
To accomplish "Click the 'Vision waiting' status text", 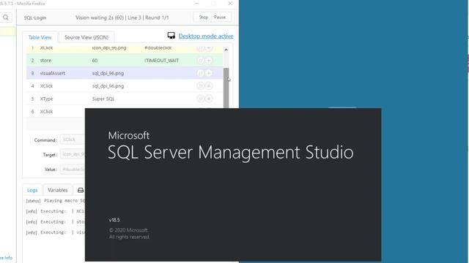I will coord(122,18).
